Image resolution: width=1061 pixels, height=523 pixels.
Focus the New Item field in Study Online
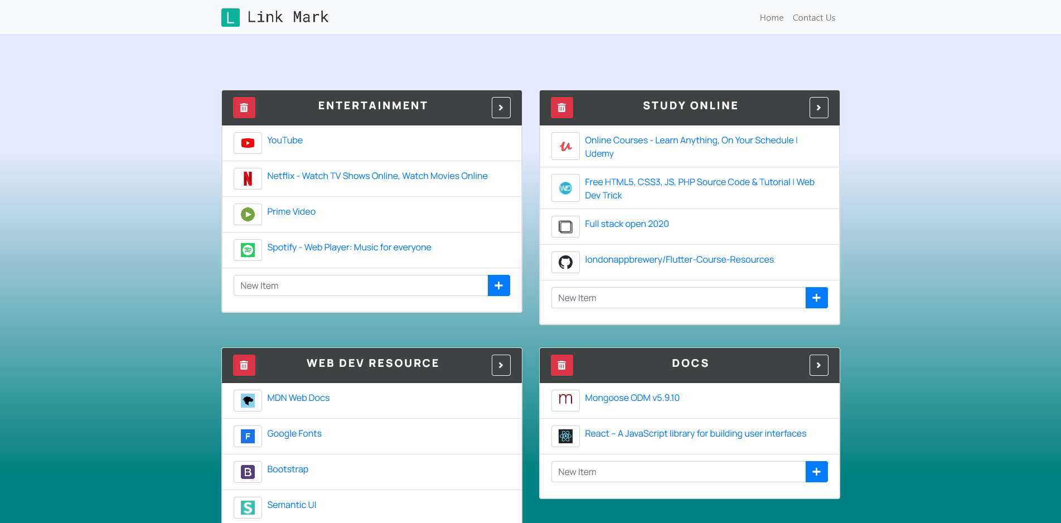point(679,298)
